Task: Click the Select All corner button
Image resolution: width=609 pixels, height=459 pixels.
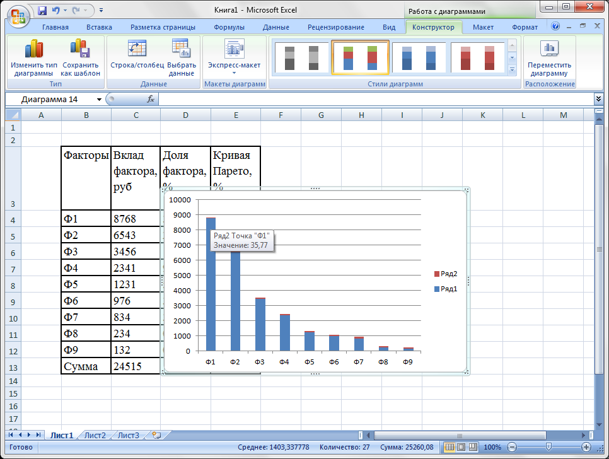Action: (13, 115)
